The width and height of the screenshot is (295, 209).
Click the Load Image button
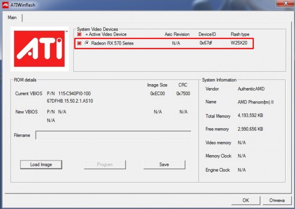tap(41, 164)
